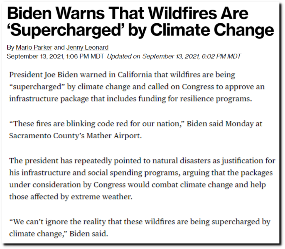285x249 pixels.
Task: Click the phrase 'Biden said Monday at'
Action: point(225,124)
